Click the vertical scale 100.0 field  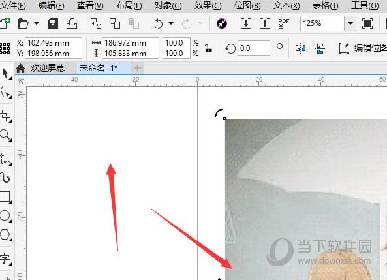point(176,54)
